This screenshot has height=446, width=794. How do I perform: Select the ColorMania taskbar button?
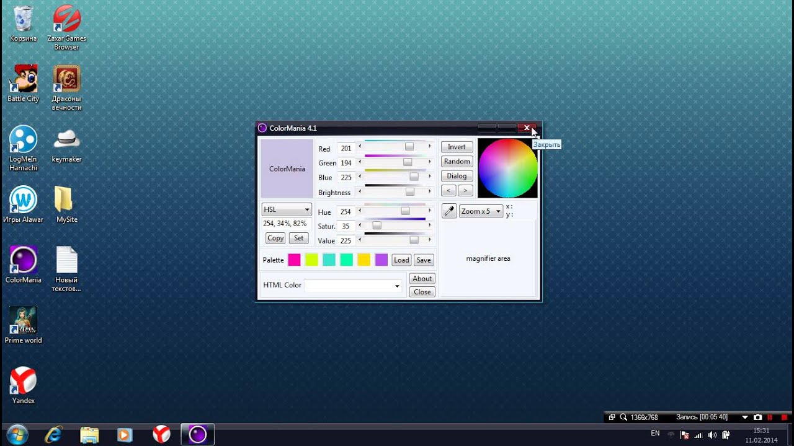tap(197, 434)
